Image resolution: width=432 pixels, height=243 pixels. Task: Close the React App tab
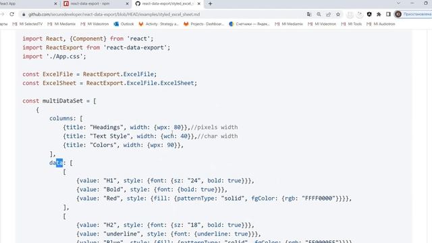55,4
